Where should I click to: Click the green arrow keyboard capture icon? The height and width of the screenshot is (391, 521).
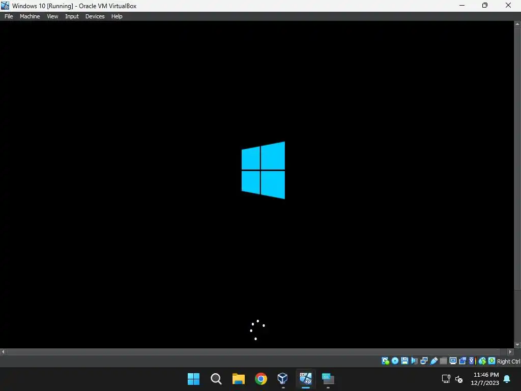pyautogui.click(x=492, y=361)
